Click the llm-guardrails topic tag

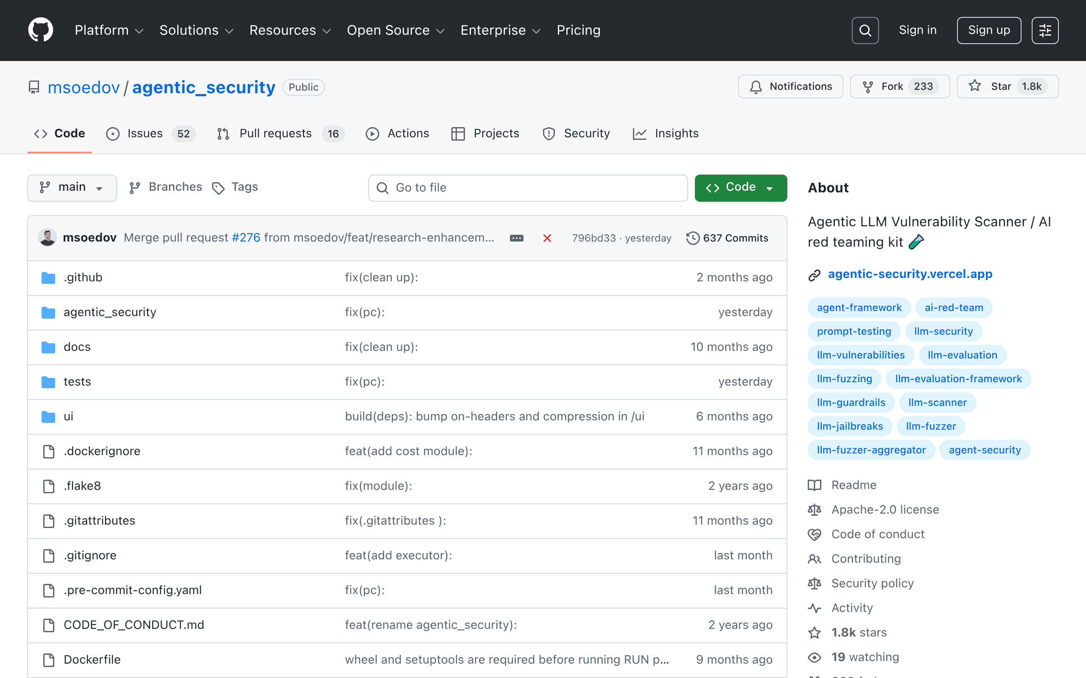pyautogui.click(x=851, y=403)
